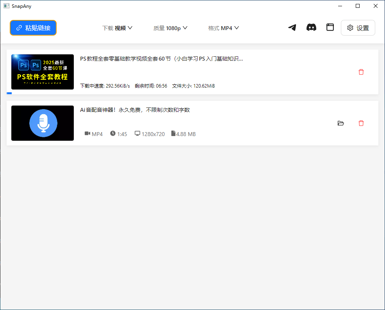
Task: Click the 1280x720 resolution monitor icon
Action: pos(137,133)
